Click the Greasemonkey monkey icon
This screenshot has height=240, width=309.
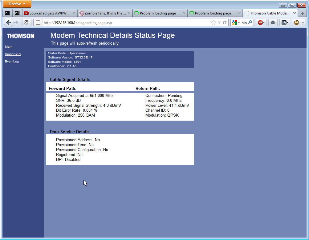pos(296,23)
